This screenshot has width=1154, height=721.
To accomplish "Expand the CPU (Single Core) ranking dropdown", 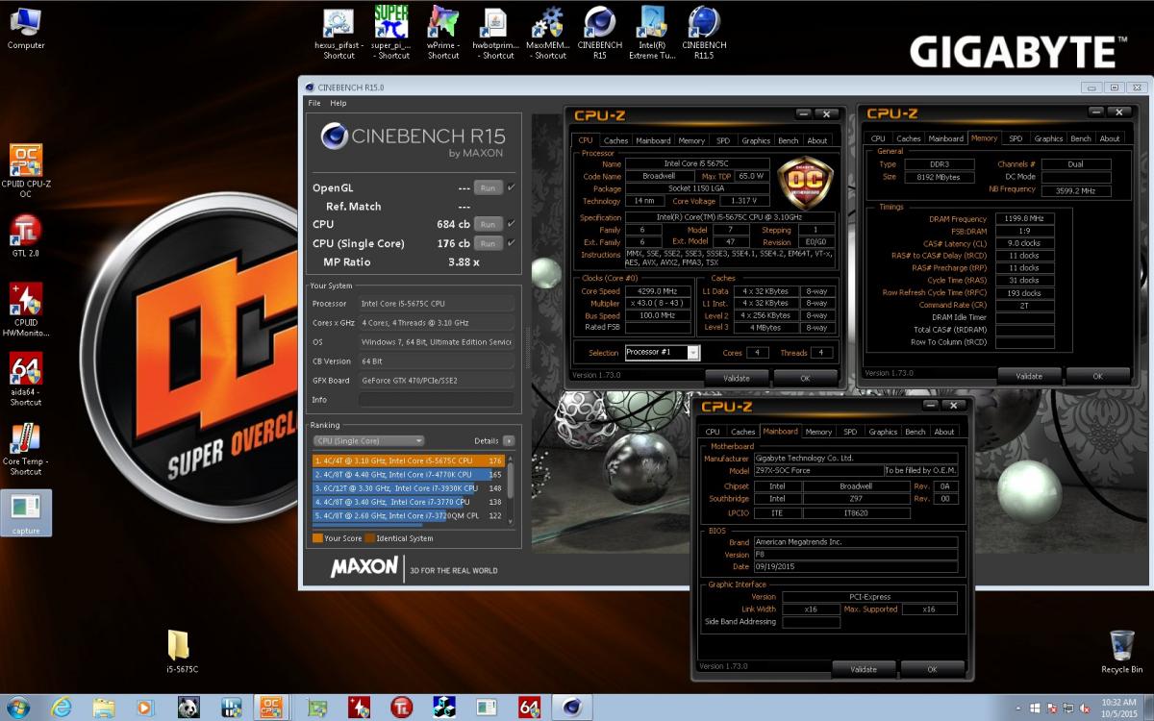I will pos(369,440).
